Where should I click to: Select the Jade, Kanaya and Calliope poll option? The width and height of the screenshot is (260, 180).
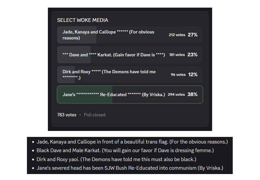[x=113, y=35]
